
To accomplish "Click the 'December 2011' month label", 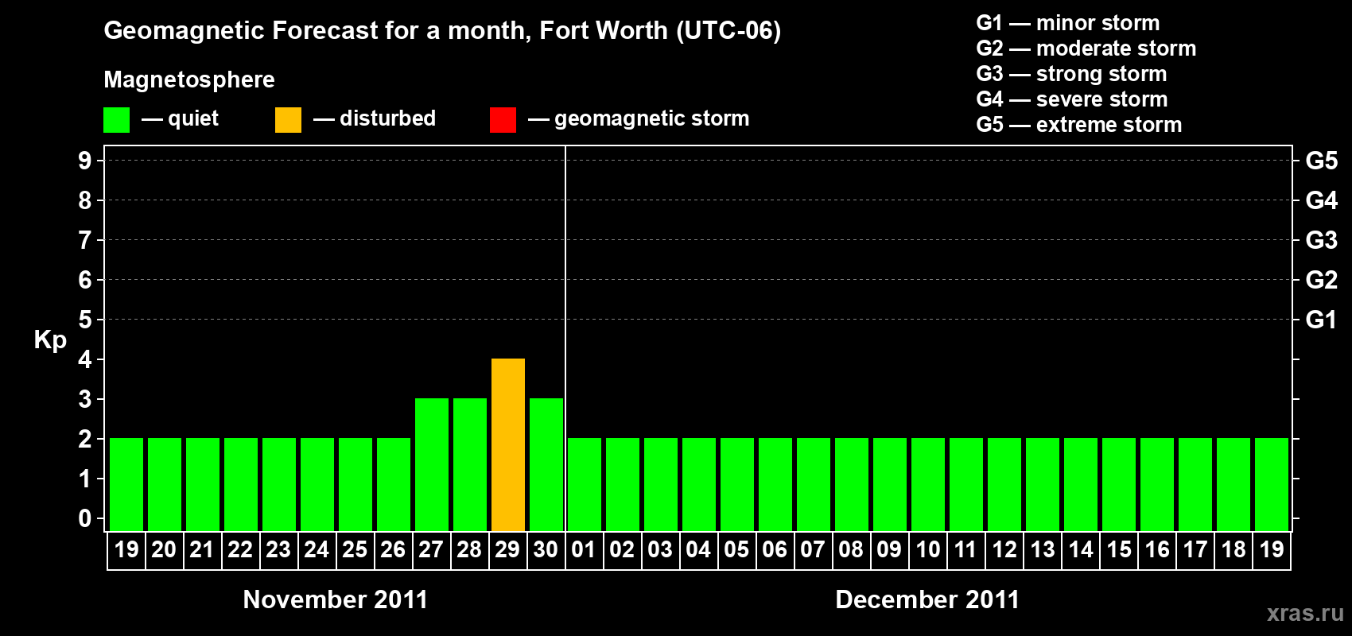I will (x=927, y=599).
